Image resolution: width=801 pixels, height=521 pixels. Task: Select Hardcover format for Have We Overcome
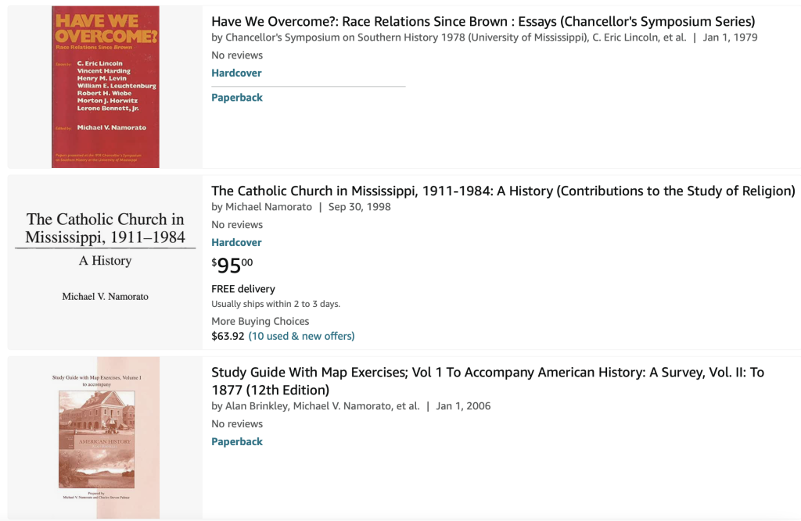point(236,73)
